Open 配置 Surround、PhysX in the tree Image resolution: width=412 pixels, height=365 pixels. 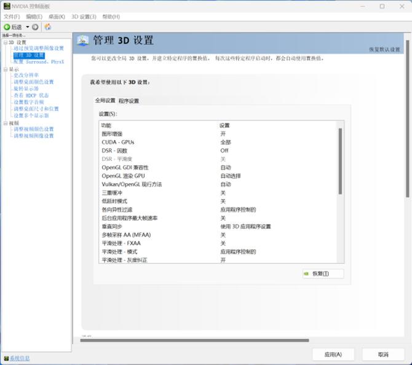click(x=39, y=62)
